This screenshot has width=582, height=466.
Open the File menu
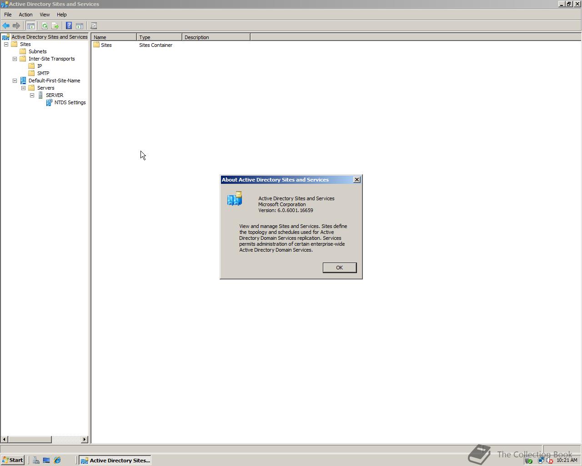click(8, 15)
